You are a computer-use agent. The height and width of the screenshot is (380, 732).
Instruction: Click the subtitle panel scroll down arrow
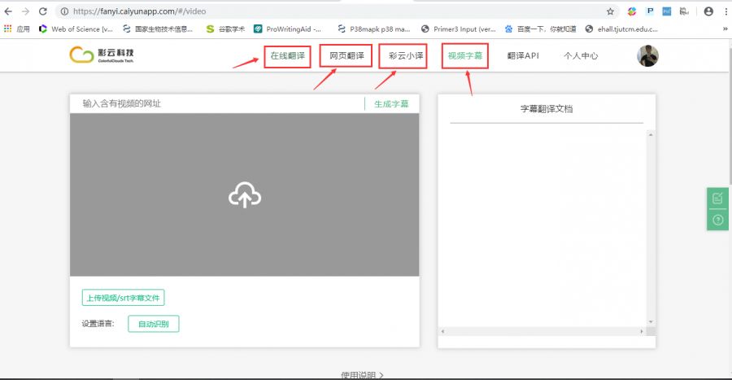[x=651, y=322]
